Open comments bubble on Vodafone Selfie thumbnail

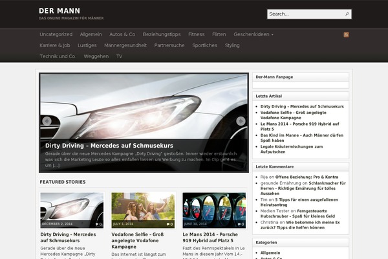pyautogui.click(x=169, y=224)
